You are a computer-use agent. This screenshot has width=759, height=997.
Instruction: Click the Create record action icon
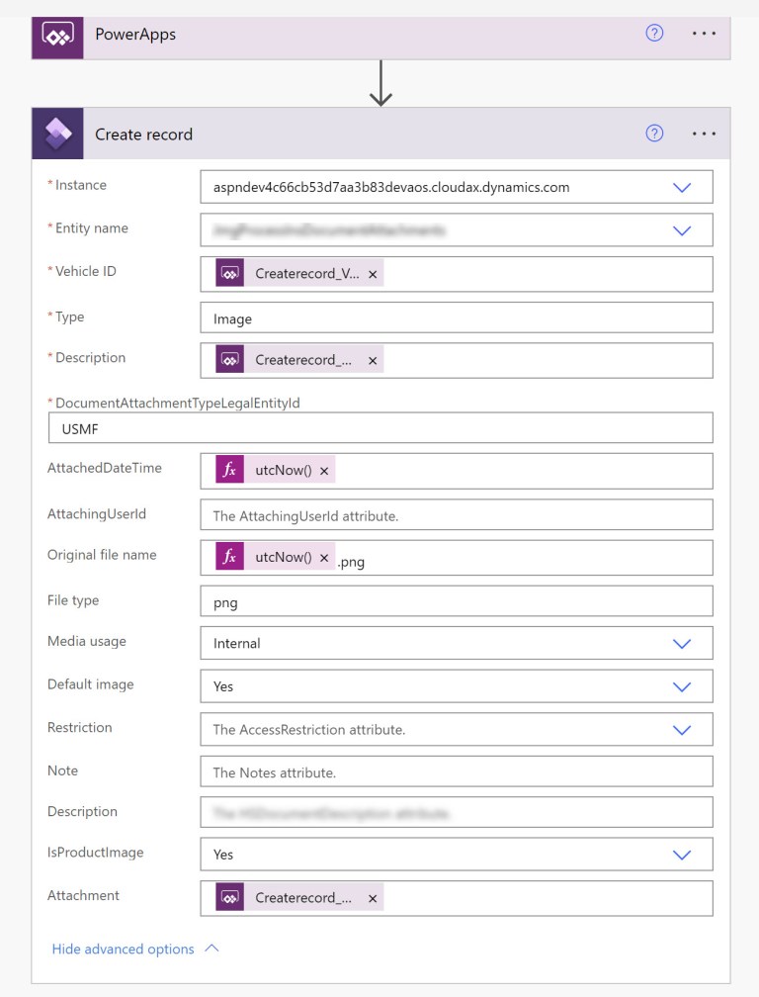tap(56, 133)
